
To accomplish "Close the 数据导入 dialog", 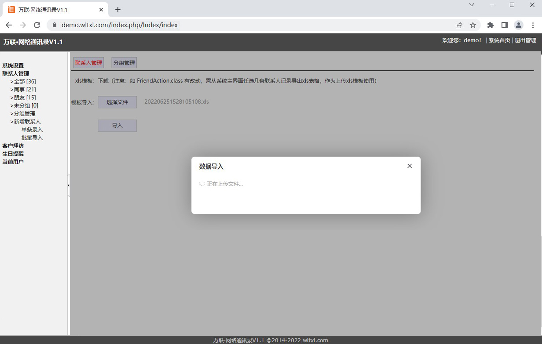I will [410, 166].
